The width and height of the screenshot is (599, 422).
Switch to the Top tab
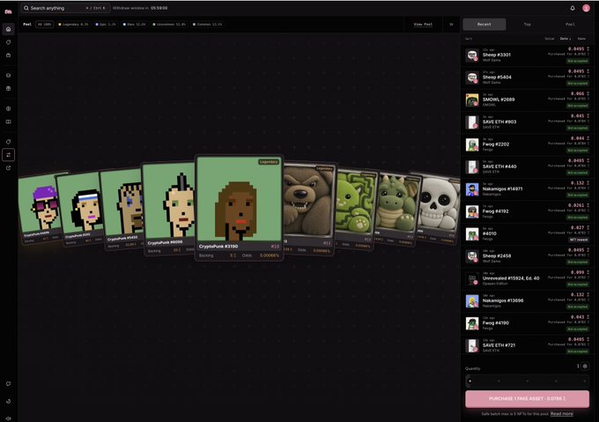[527, 25]
